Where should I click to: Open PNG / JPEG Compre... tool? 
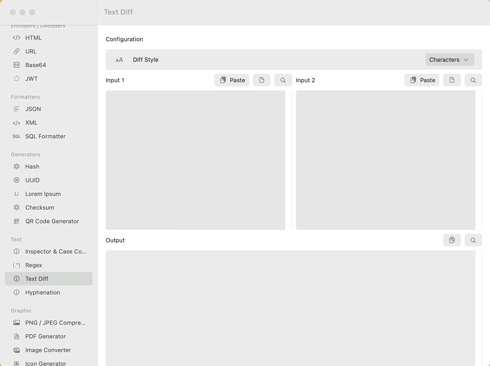[x=48, y=323]
